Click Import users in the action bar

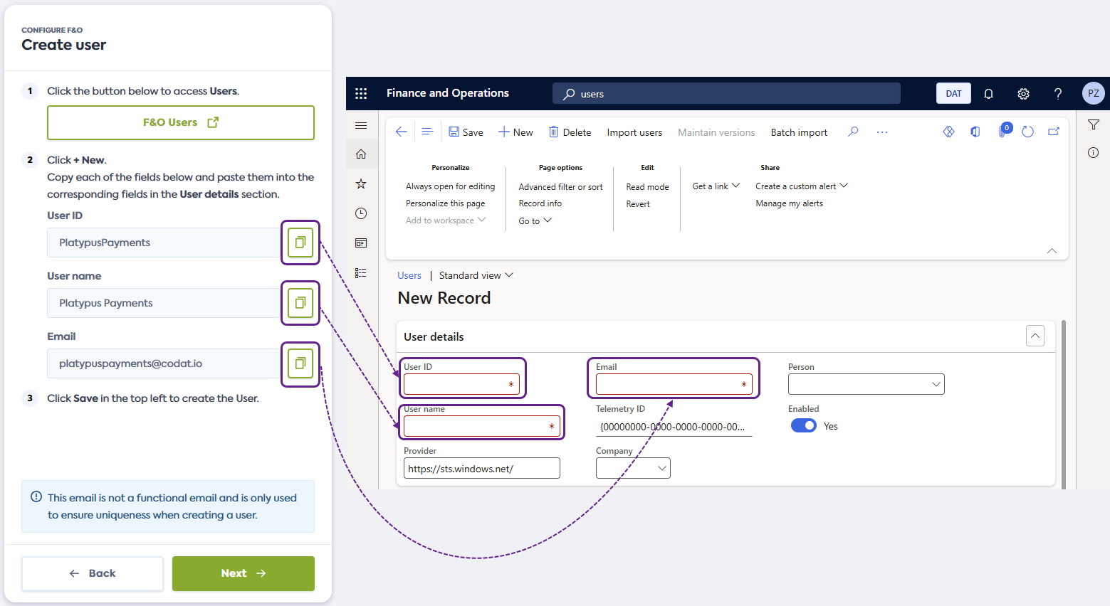pos(634,132)
